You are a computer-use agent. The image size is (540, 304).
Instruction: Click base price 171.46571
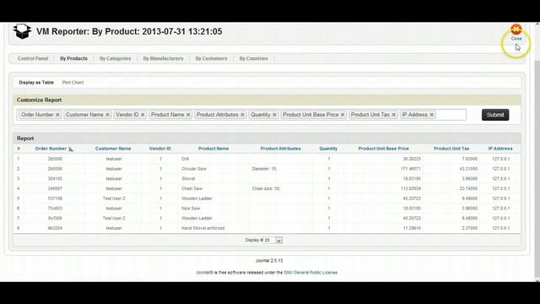(x=411, y=169)
